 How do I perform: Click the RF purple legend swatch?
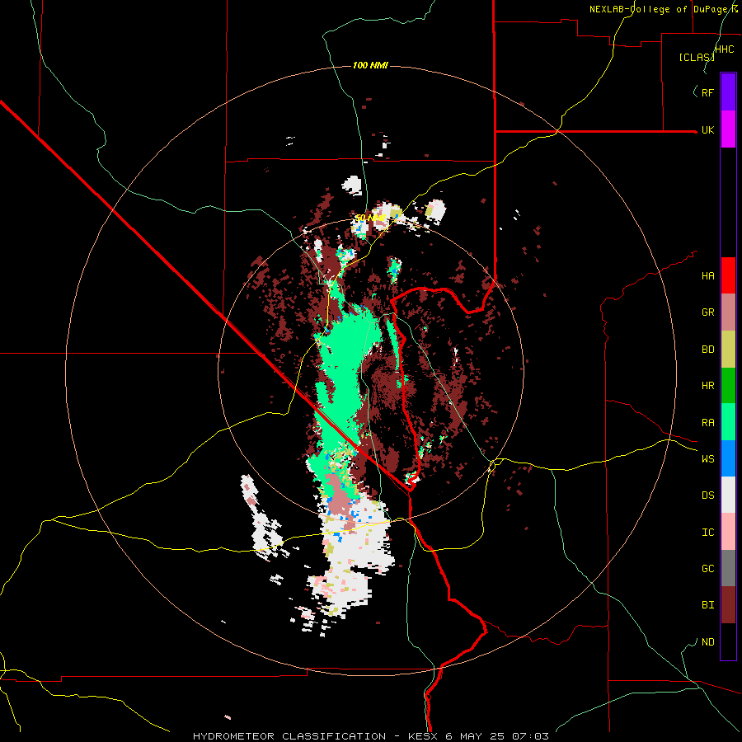pos(728,92)
